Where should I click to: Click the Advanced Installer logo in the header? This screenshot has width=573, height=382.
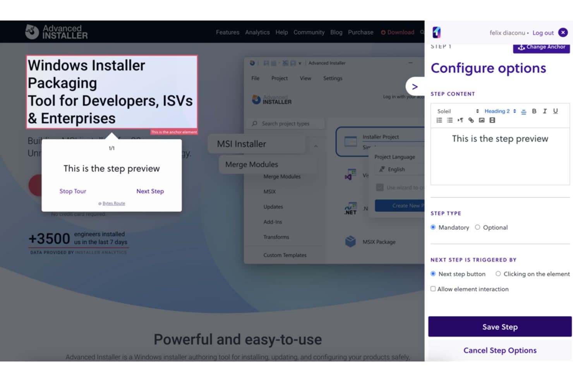pyautogui.click(x=57, y=32)
